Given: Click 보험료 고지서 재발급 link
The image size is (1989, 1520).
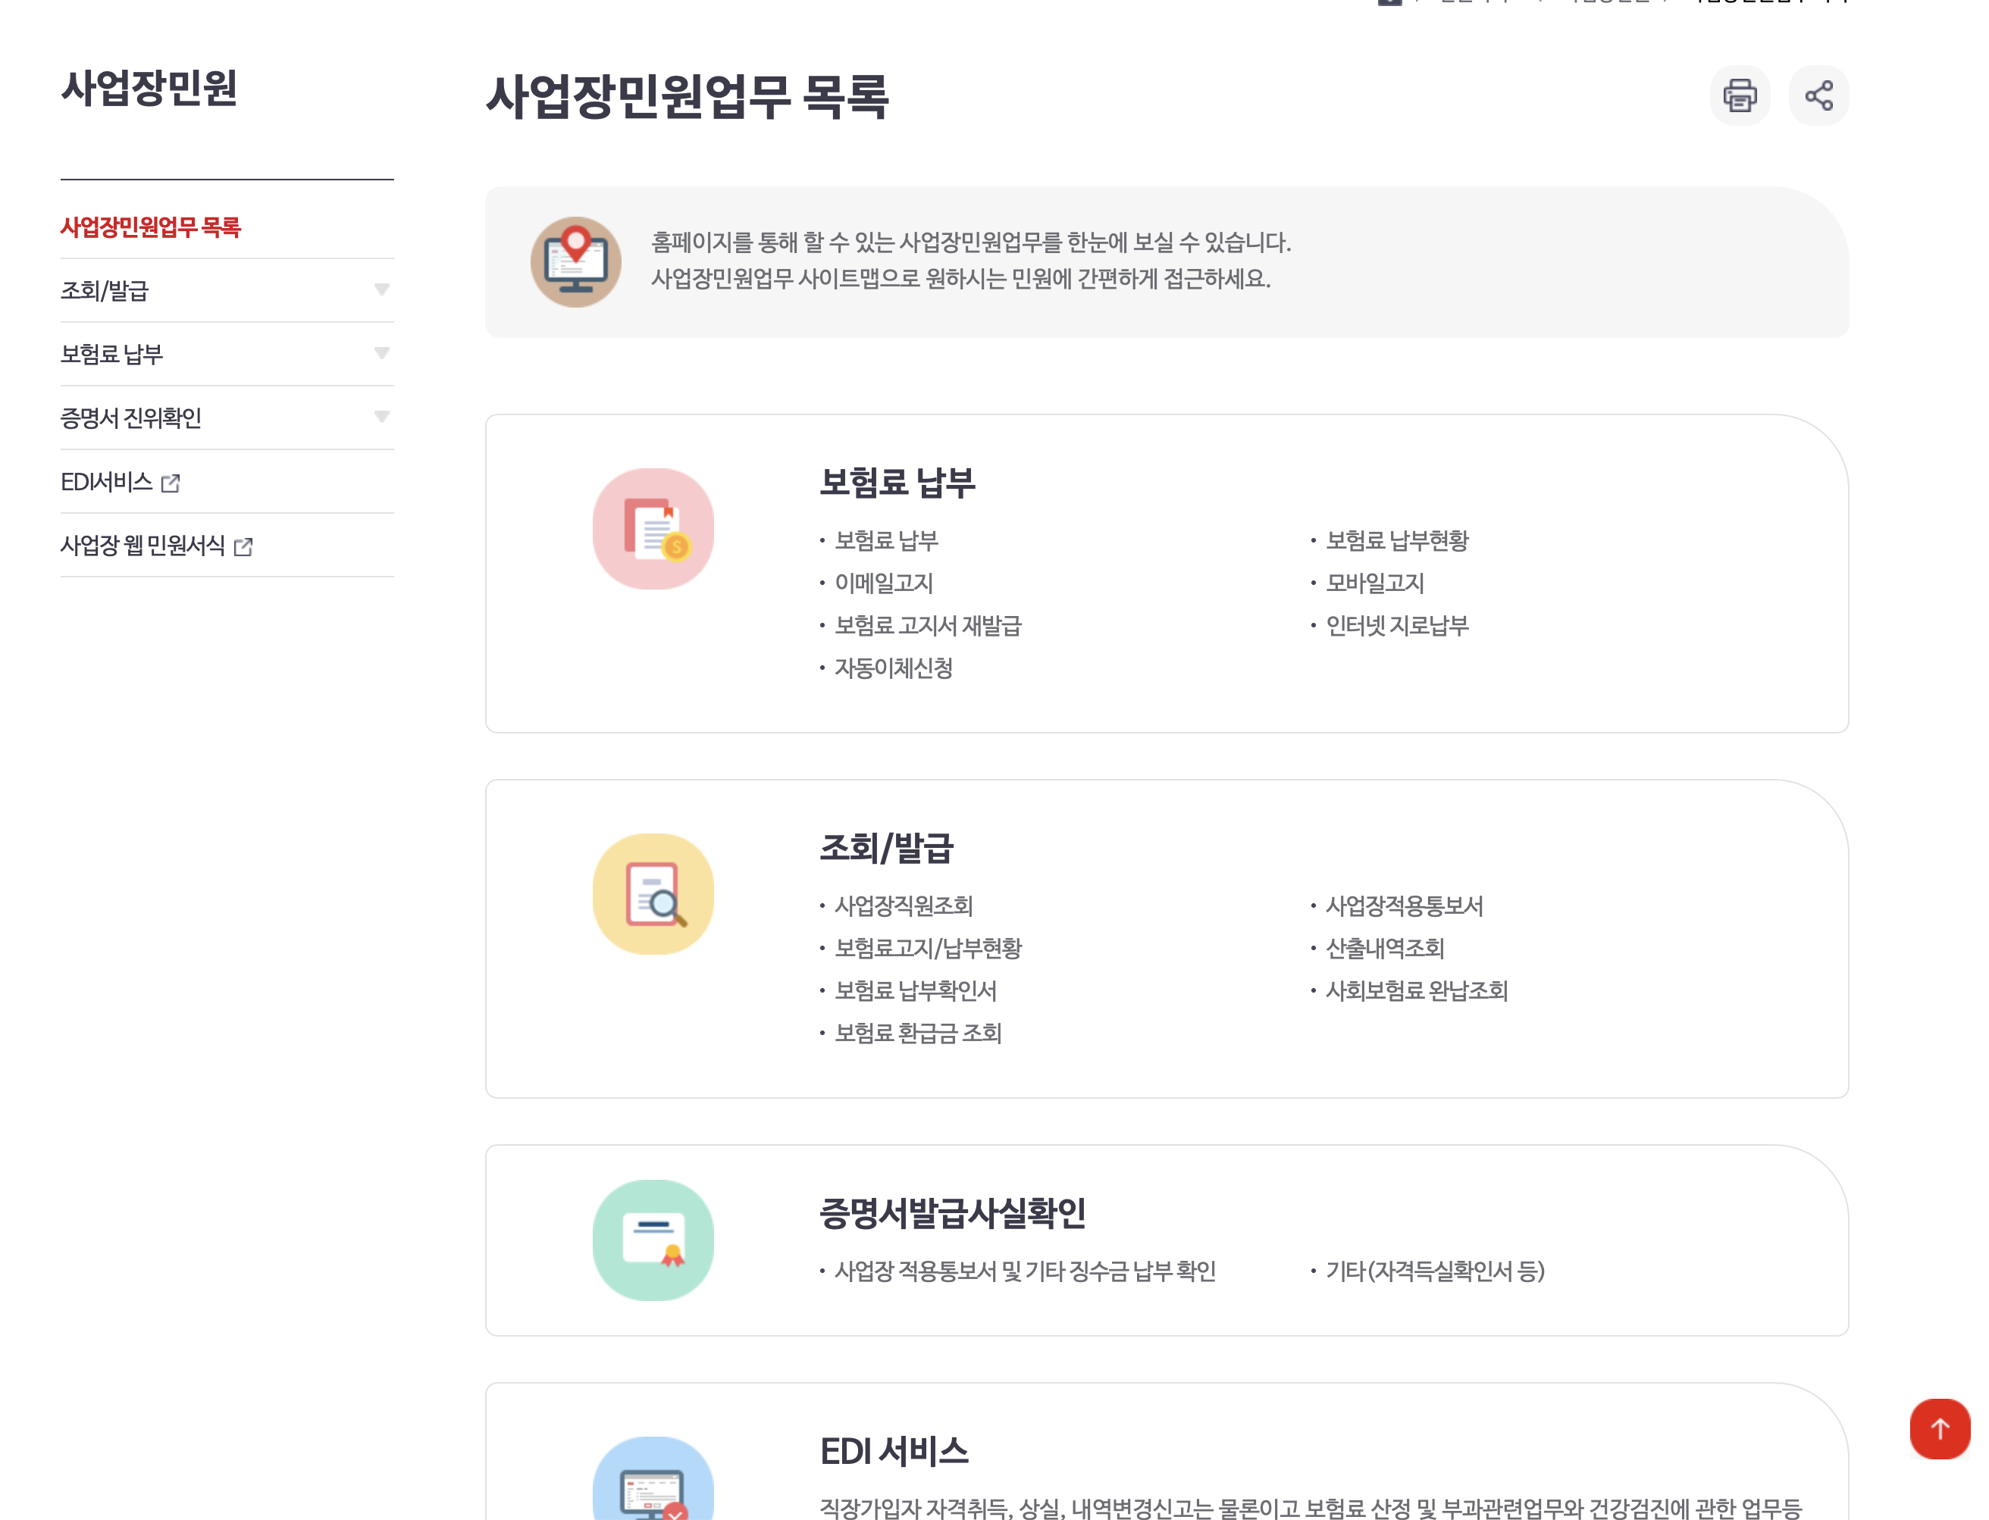Looking at the screenshot, I should click(x=926, y=625).
